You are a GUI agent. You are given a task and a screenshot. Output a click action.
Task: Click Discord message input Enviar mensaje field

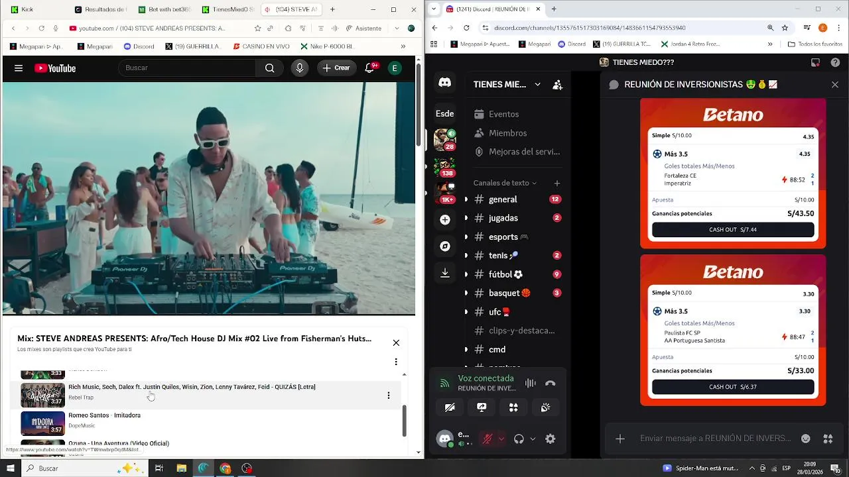715,438
